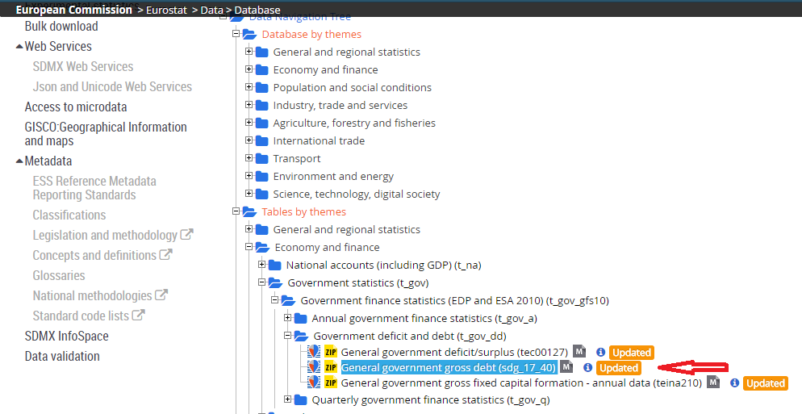This screenshot has width=802, height=414.
Task: Show info icon for teina210 row
Action: [734, 383]
